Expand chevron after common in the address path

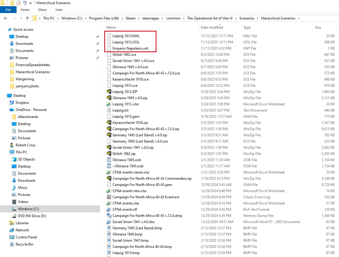[184, 18]
